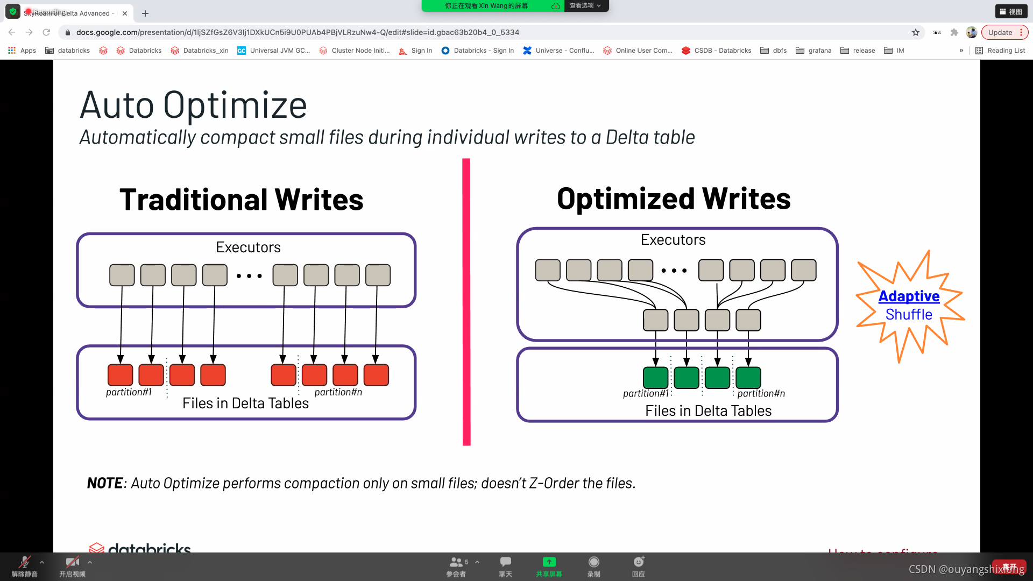
Task: Click the pink vertical divider bar
Action: (x=466, y=301)
